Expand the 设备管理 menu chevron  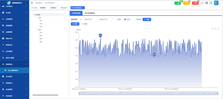tap(26, 6)
